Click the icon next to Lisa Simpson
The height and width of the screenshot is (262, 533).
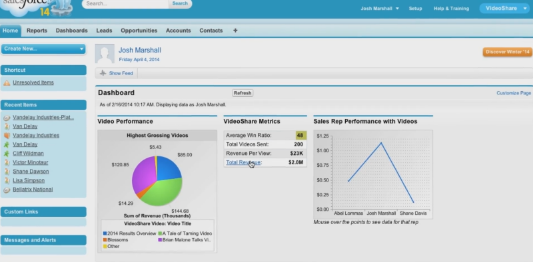[x=7, y=181]
